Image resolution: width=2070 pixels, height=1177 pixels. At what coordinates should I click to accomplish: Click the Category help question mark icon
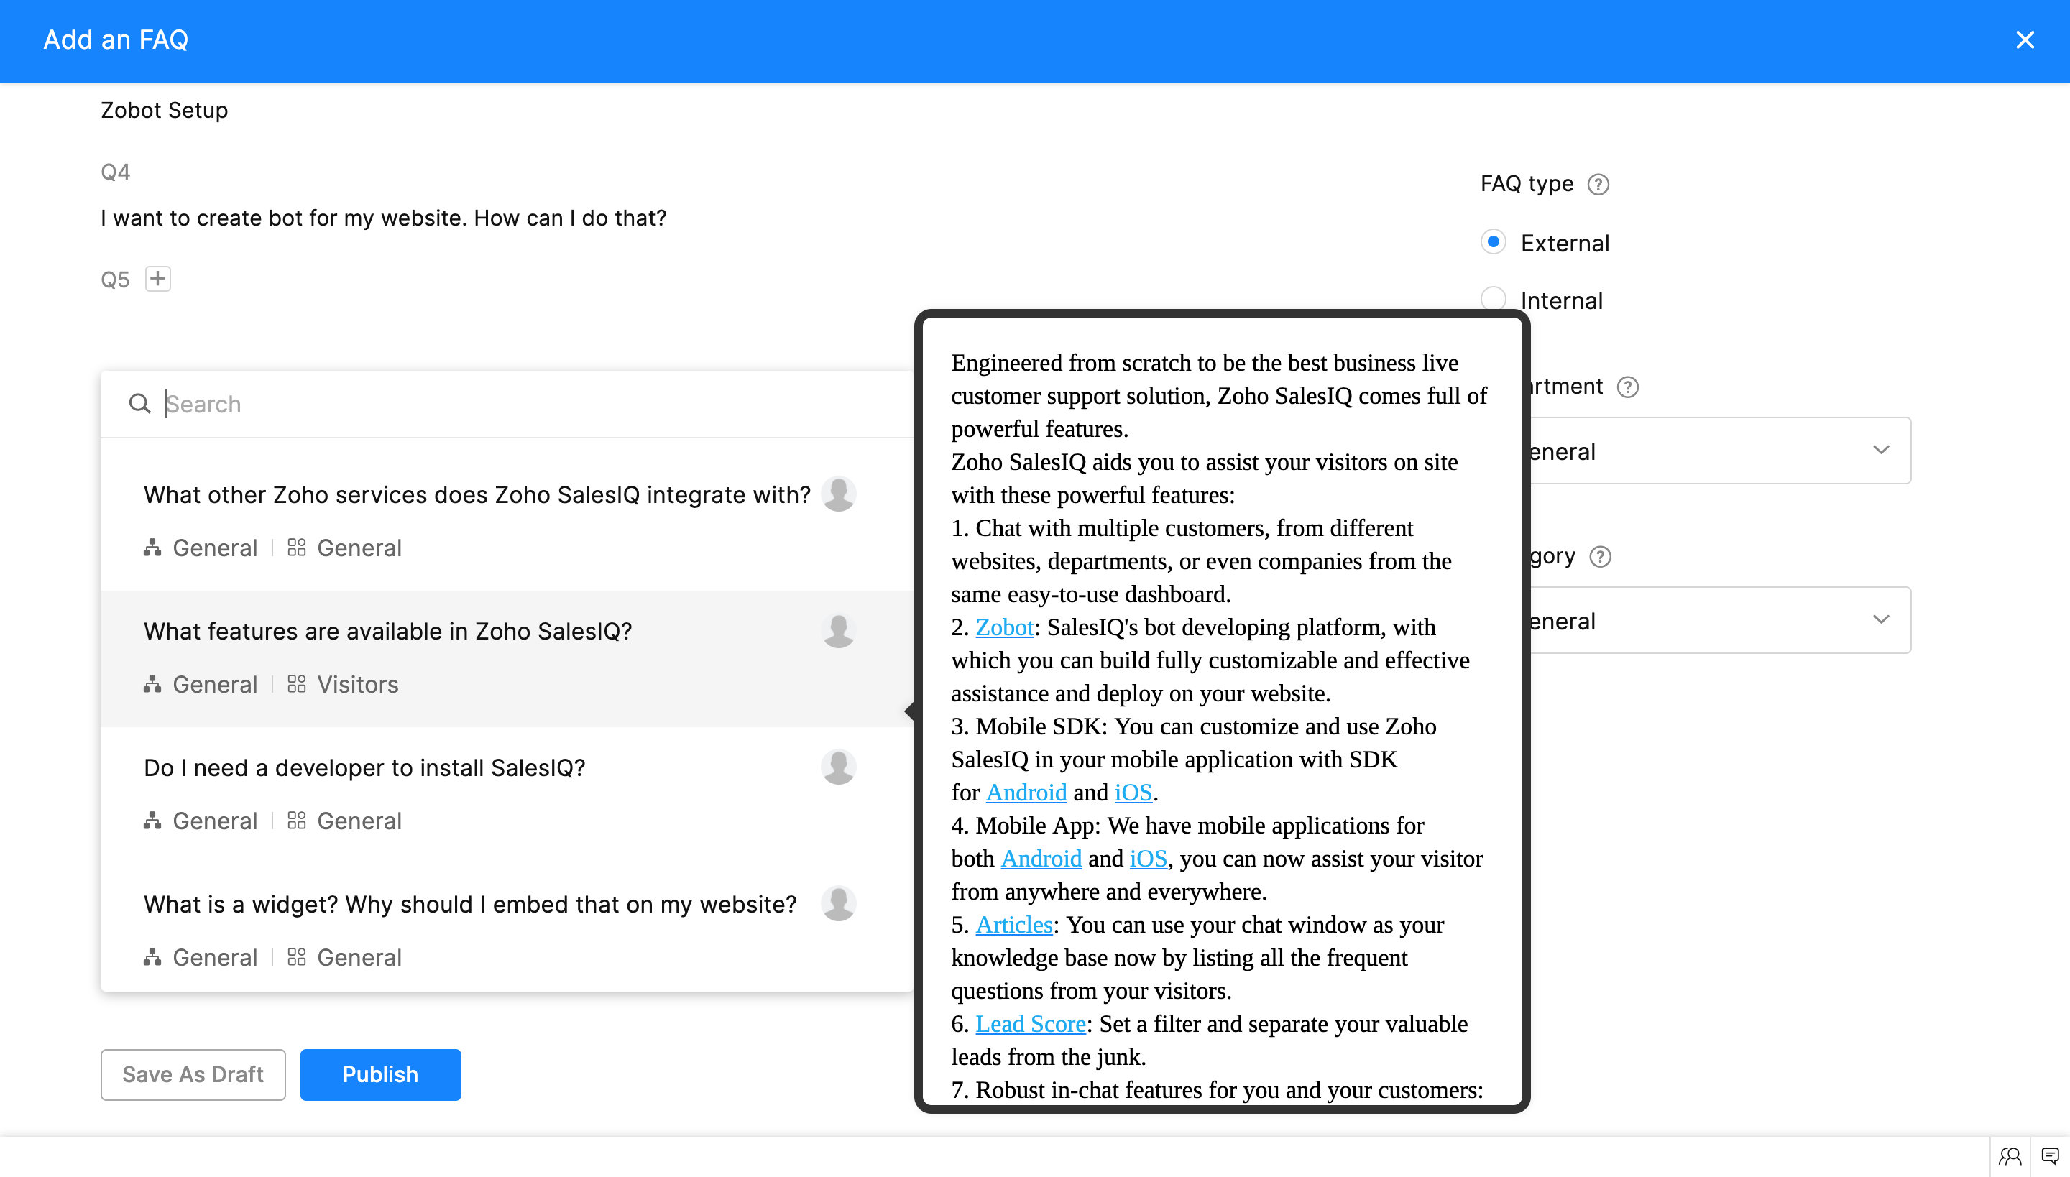coord(1600,557)
